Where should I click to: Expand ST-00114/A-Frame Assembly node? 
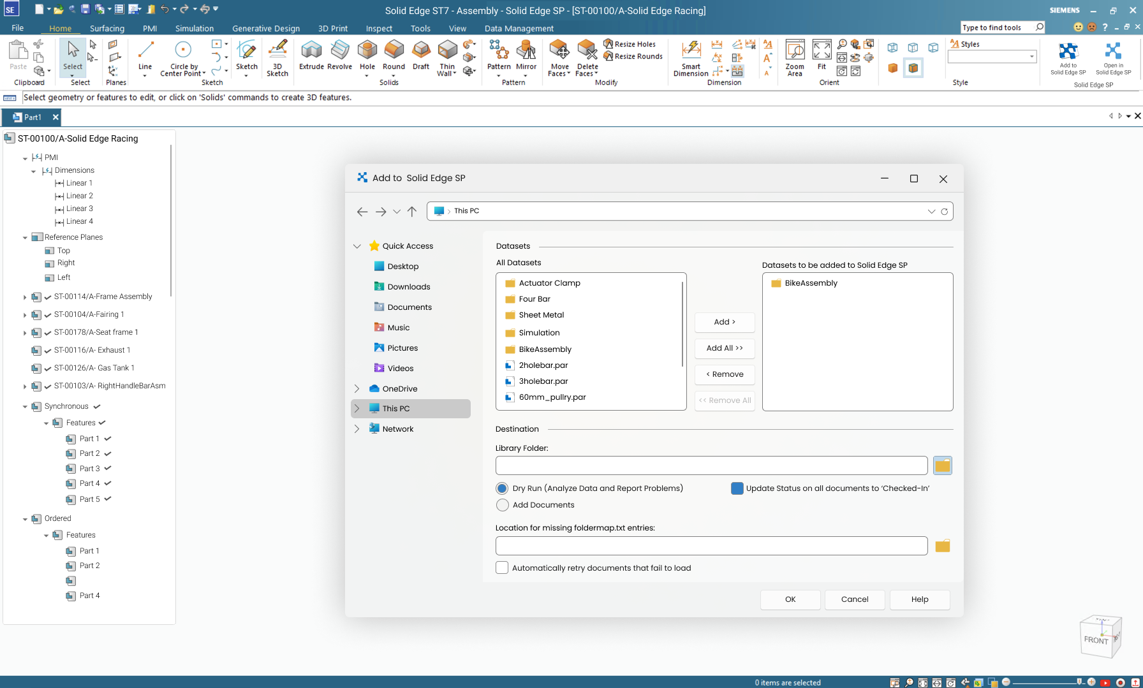point(25,297)
